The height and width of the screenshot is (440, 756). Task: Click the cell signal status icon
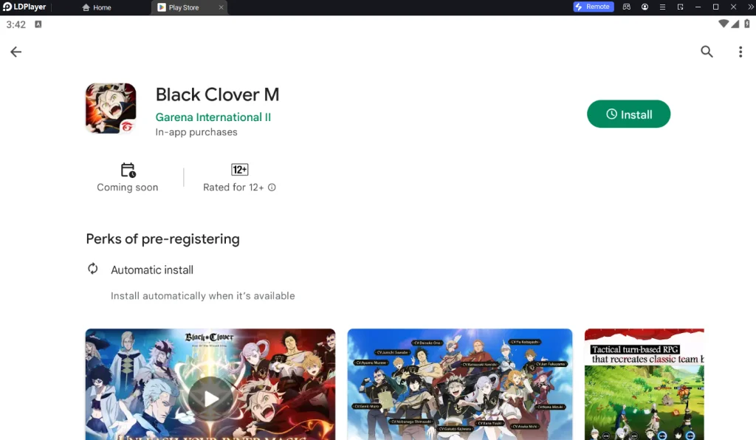(735, 24)
